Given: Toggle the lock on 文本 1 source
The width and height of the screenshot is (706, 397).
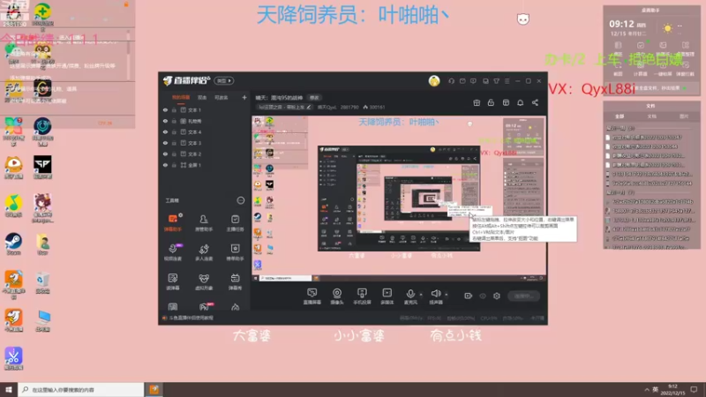Looking at the screenshot, I should (174, 109).
